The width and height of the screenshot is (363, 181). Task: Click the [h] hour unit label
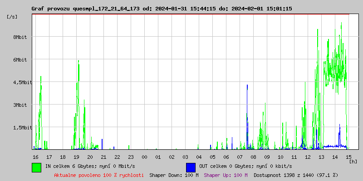coord(353,162)
